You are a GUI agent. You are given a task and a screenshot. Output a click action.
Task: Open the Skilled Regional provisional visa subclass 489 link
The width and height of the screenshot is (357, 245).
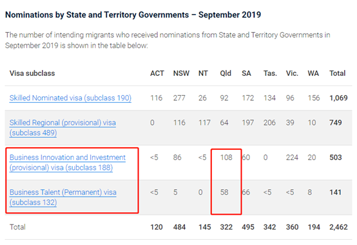[63, 127]
